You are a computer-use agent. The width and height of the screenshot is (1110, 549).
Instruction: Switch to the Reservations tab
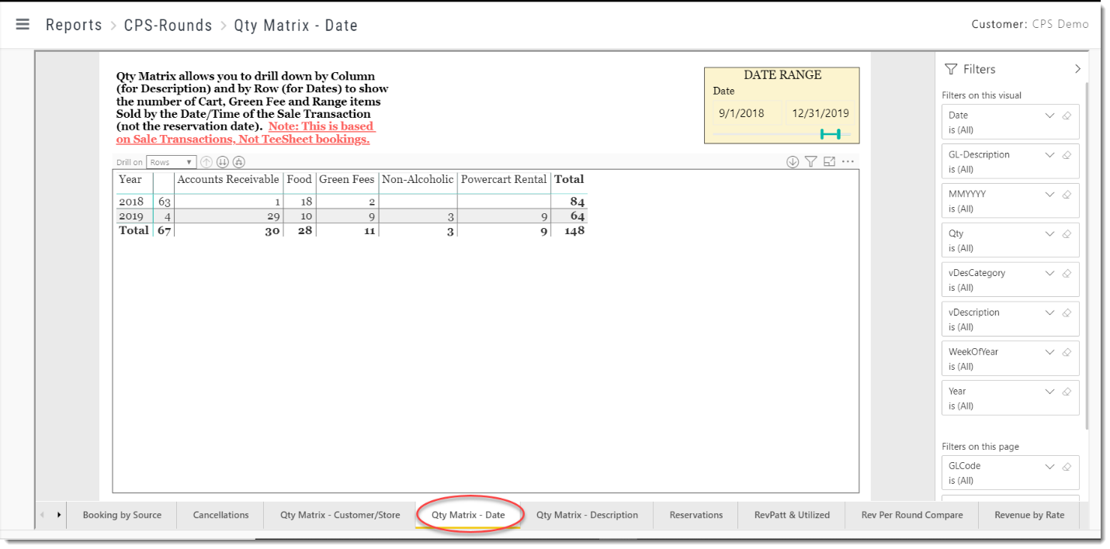click(x=695, y=514)
